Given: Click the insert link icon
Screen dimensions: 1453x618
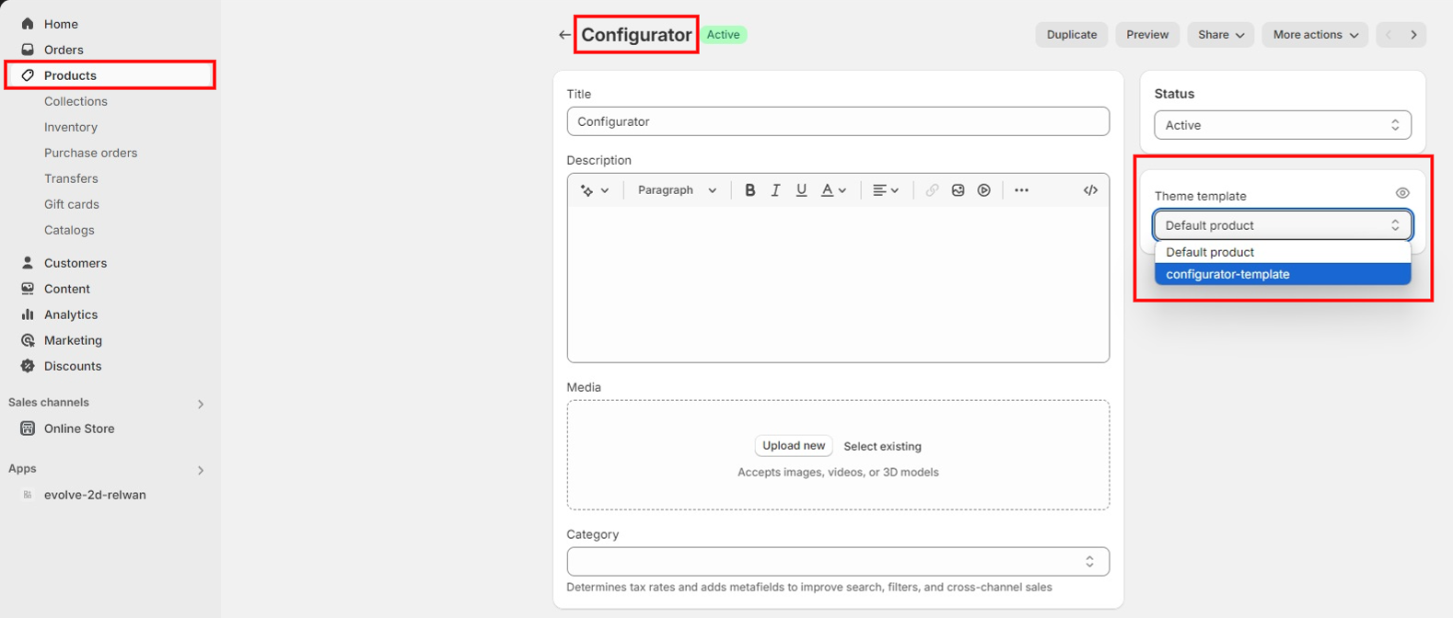Looking at the screenshot, I should tap(932, 190).
